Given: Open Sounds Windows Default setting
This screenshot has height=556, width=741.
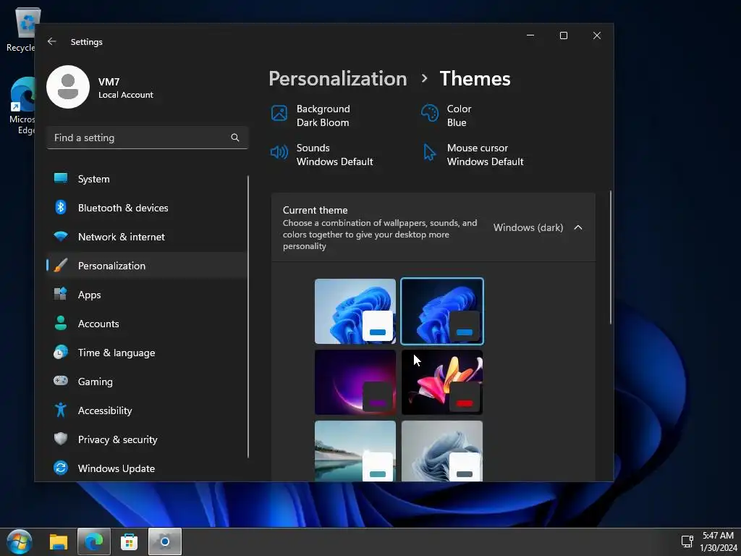Looking at the screenshot, I should tap(322, 155).
